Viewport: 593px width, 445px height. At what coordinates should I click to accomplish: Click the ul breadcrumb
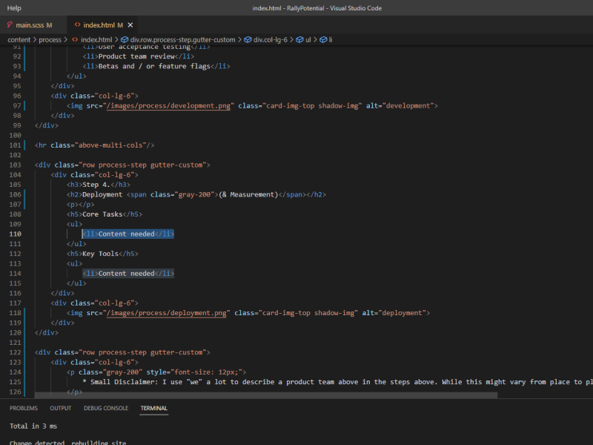point(308,39)
